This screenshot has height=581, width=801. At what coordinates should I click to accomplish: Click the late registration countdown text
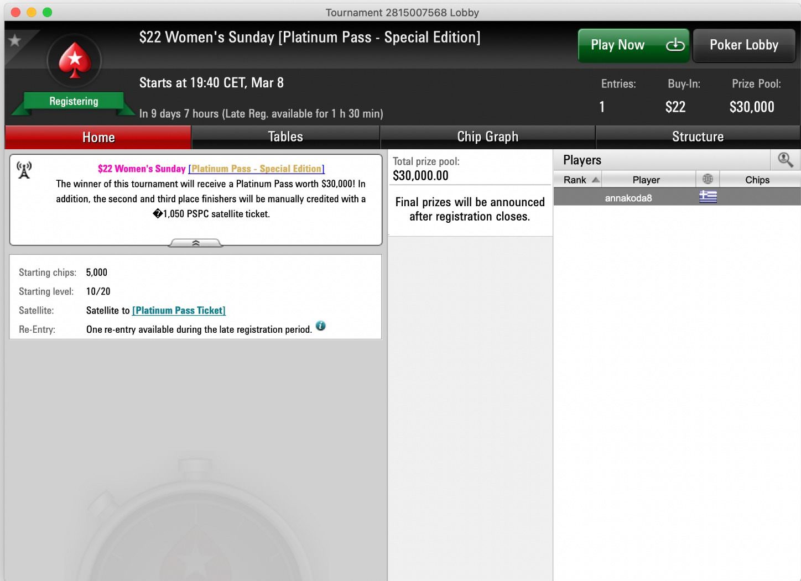pos(261,114)
